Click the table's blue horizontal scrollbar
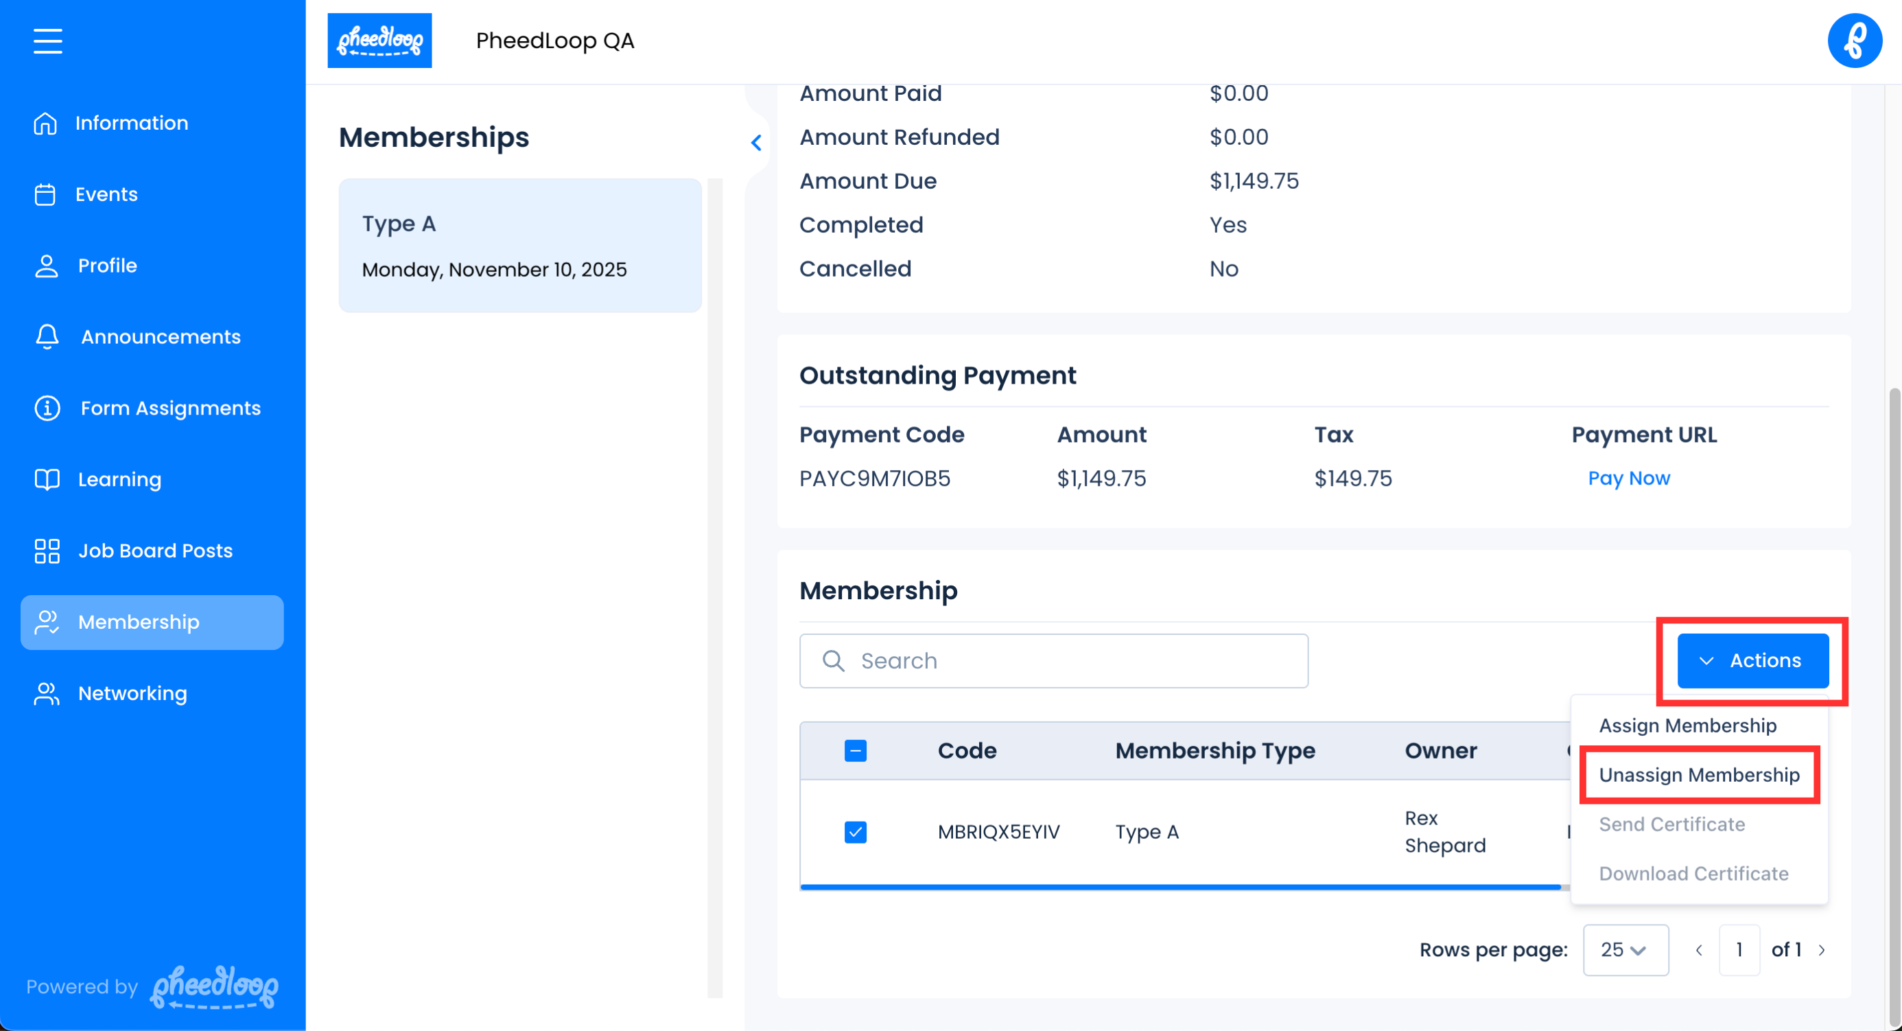Viewport: 1902px width, 1031px height. tap(1180, 886)
